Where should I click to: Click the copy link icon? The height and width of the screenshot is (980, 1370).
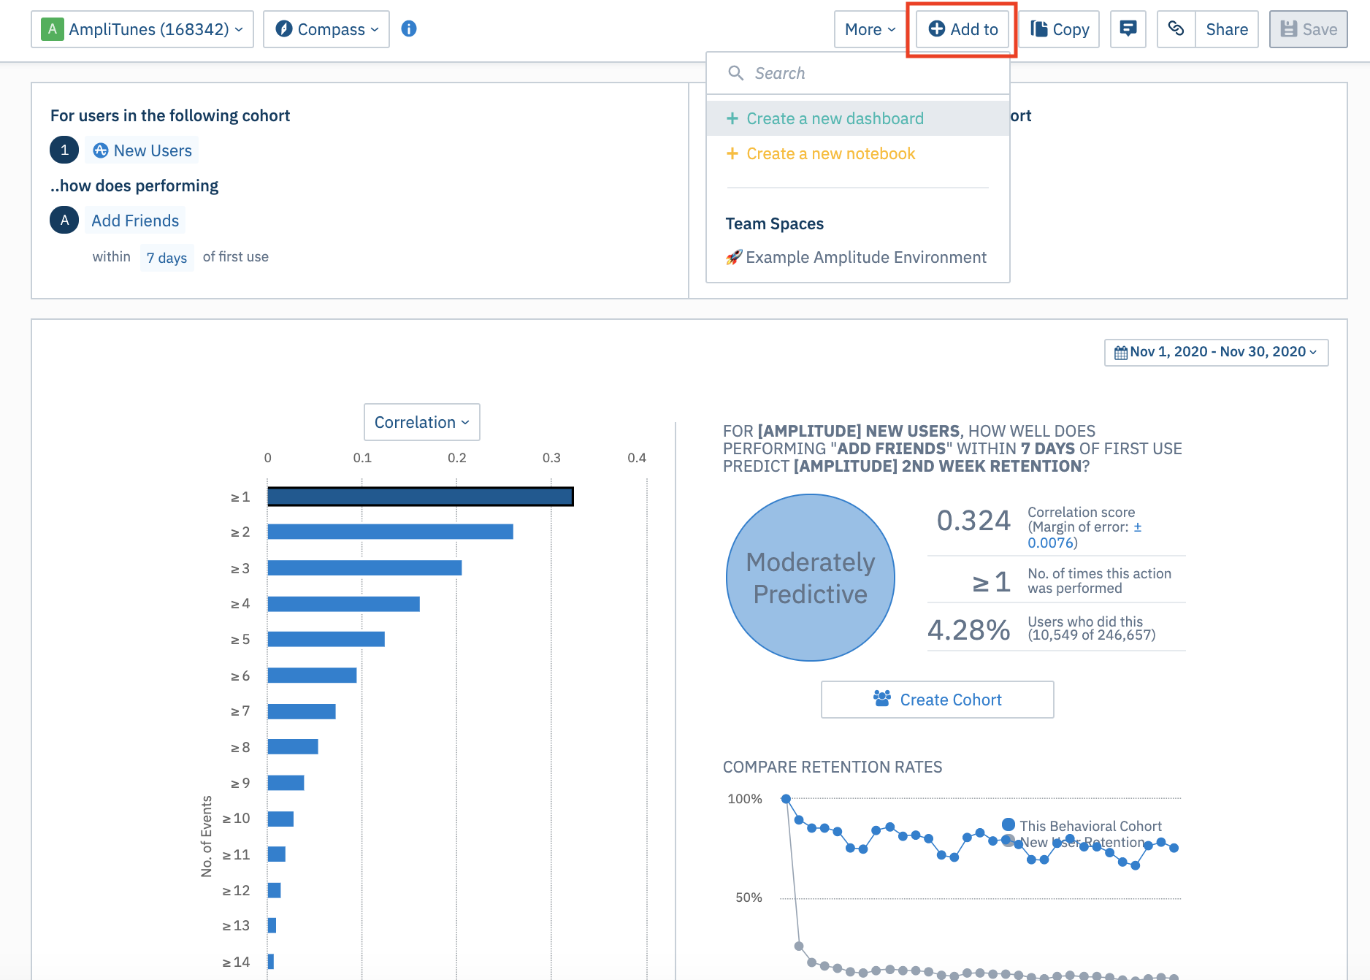coord(1176,29)
